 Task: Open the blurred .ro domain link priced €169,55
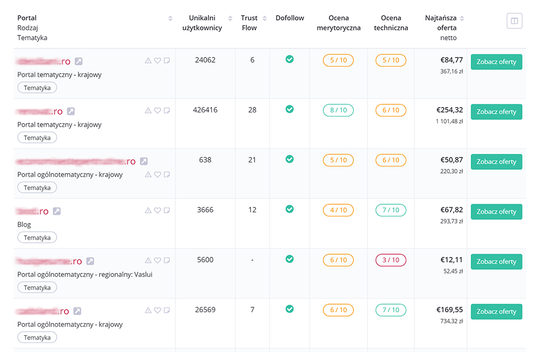(x=43, y=311)
